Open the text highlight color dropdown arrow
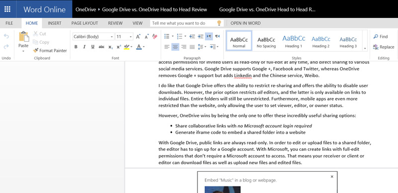This screenshot has width=398, height=193. click(x=131, y=47)
